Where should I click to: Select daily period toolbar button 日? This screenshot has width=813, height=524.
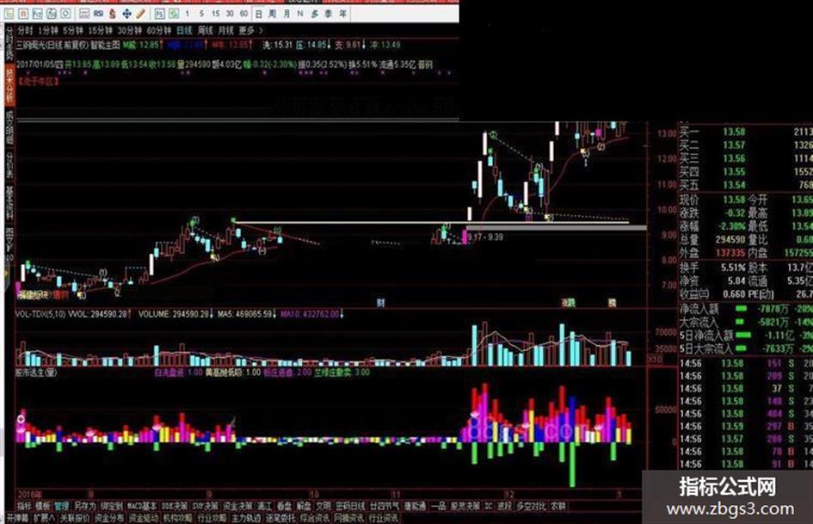point(258,14)
